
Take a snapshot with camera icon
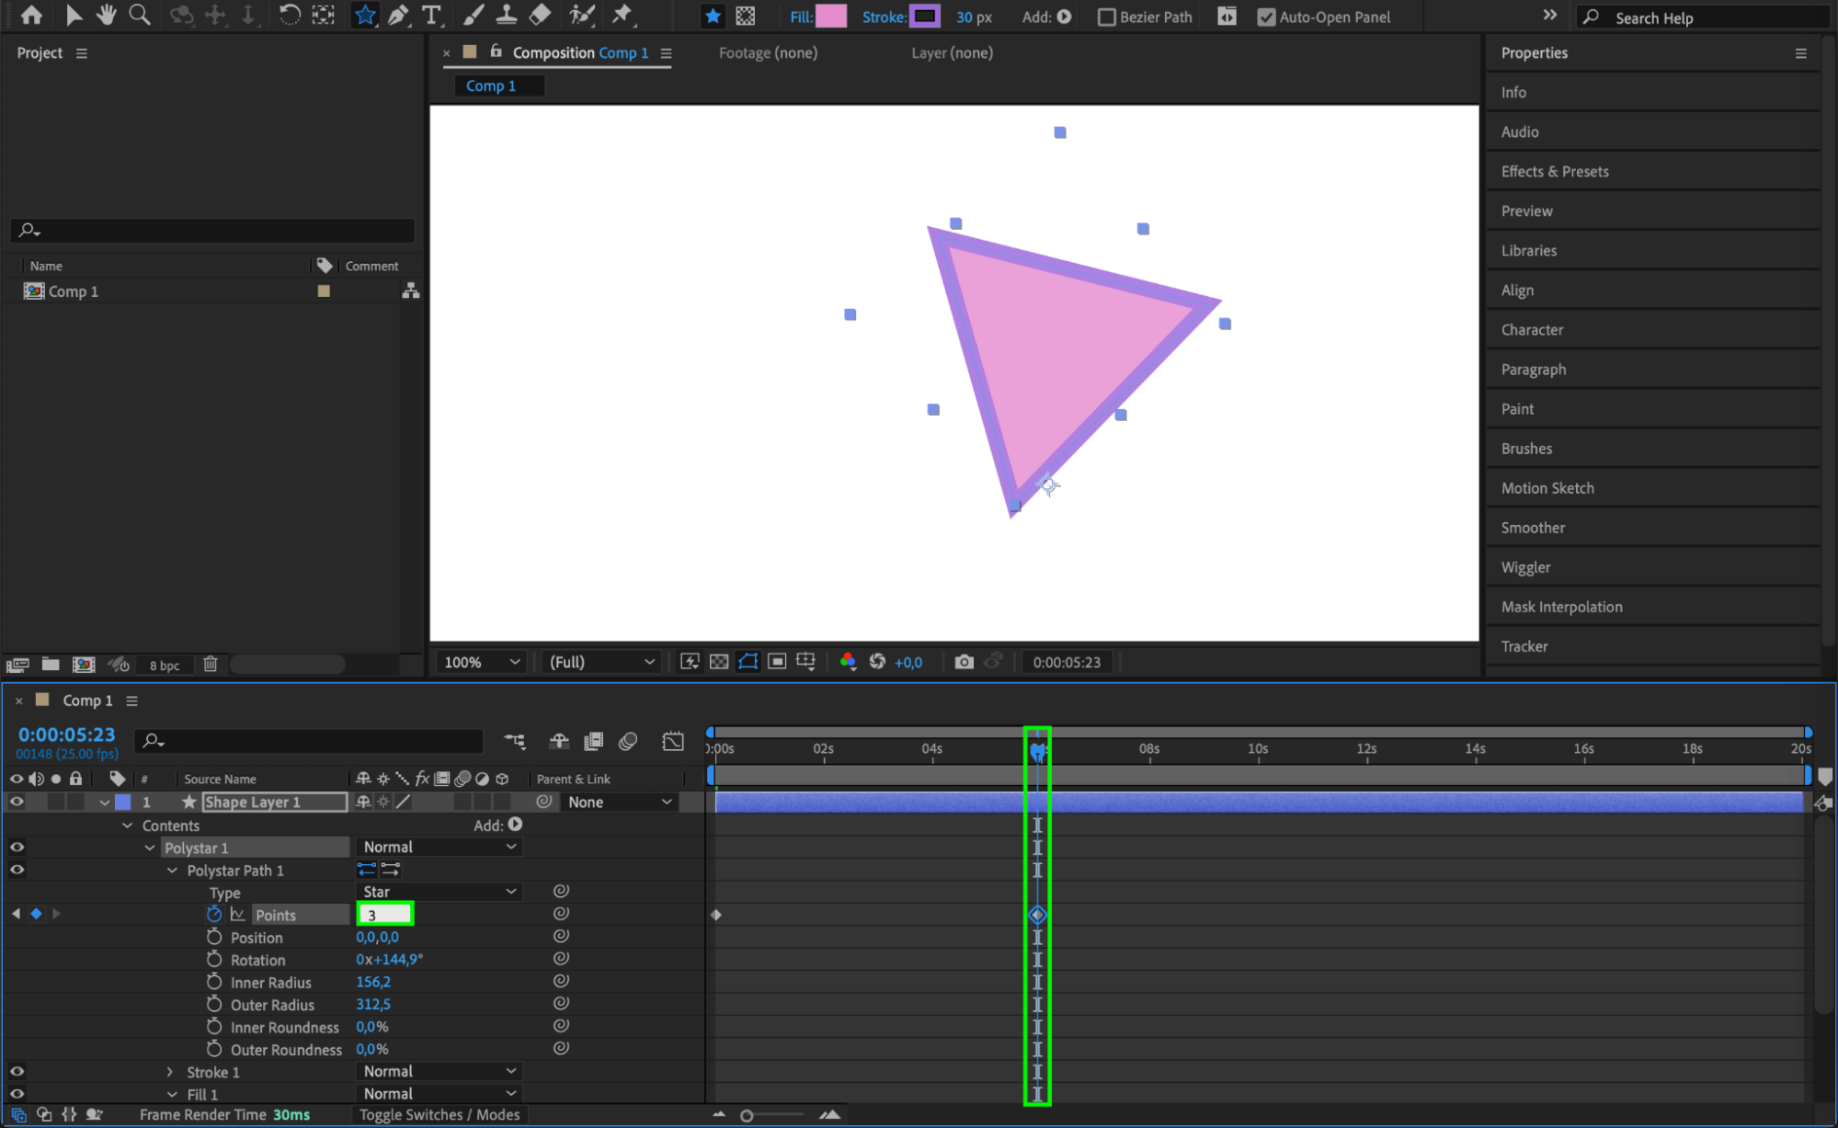click(964, 662)
